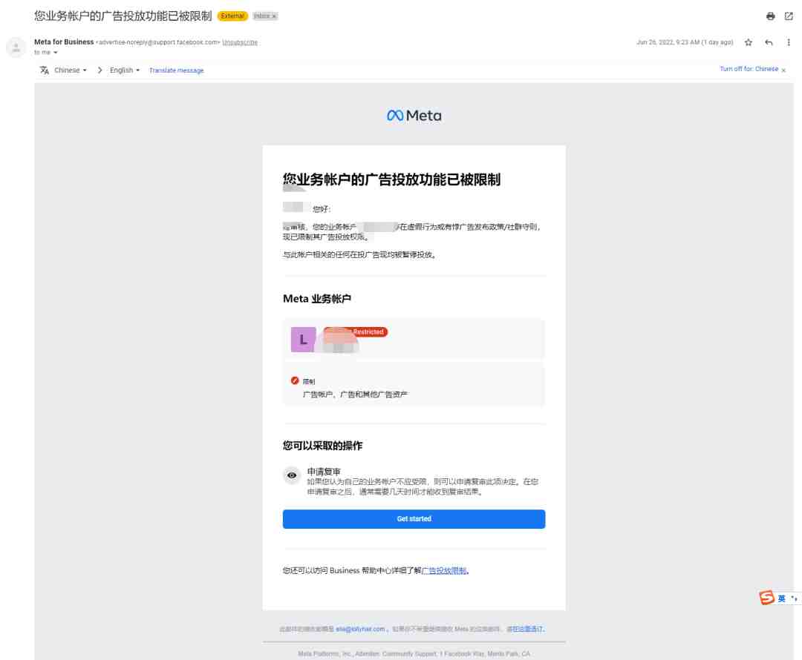The width and height of the screenshot is (802, 660).
Task: Click Turn off for: Chinese
Action: point(749,69)
